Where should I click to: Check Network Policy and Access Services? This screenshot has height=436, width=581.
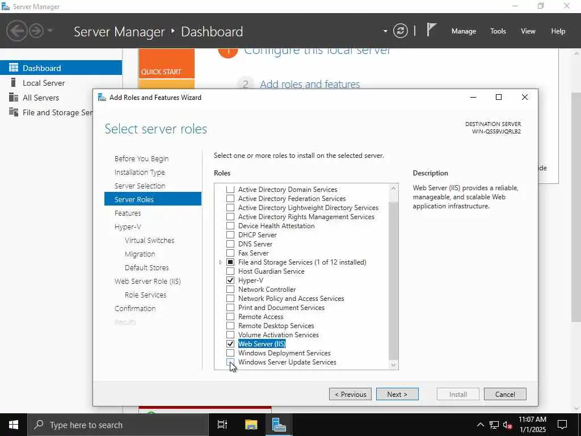point(230,299)
